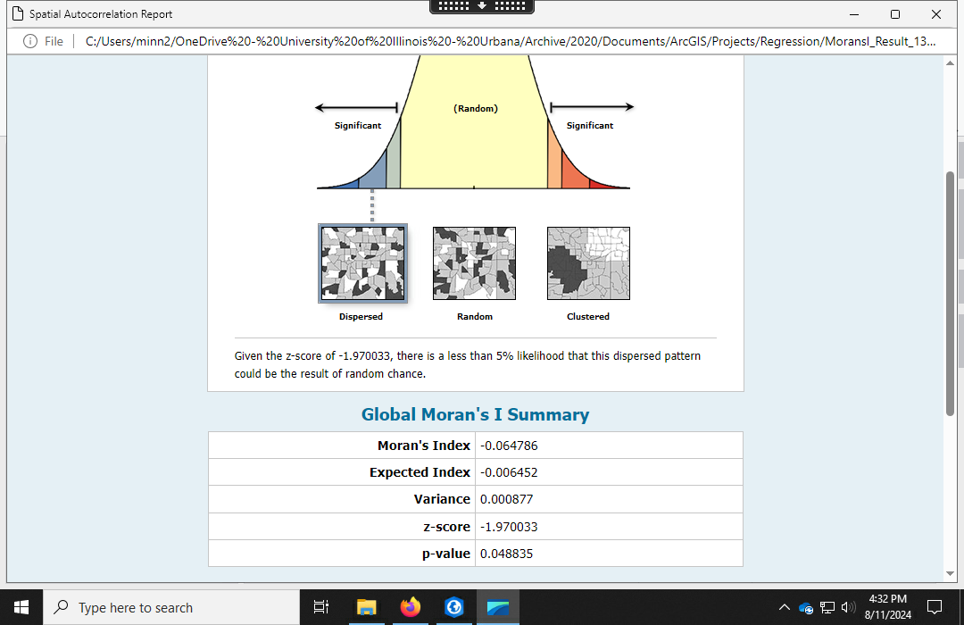The image size is (964, 625).
Task: Click the Random pattern thumbnail
Action: coord(475,263)
